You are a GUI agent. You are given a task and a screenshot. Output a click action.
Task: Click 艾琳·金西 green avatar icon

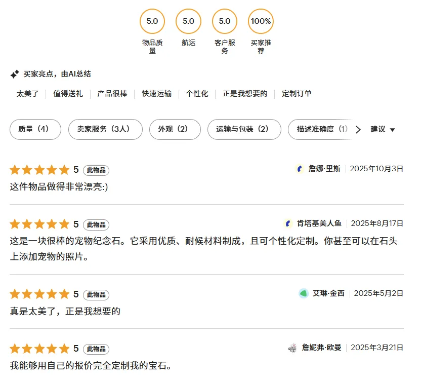click(x=304, y=293)
